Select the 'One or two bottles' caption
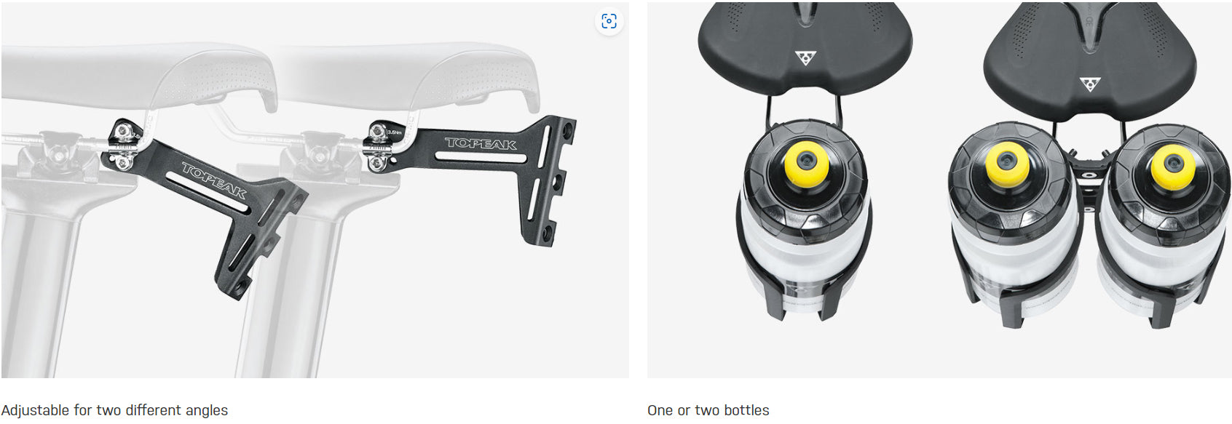The height and width of the screenshot is (424, 1232). click(708, 410)
